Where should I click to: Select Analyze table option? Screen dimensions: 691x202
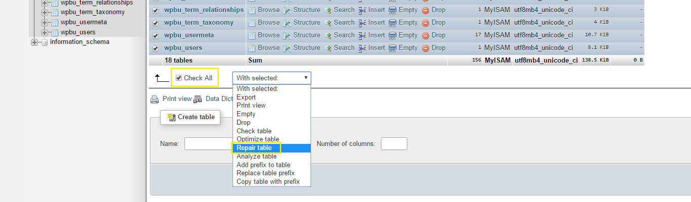click(272, 157)
